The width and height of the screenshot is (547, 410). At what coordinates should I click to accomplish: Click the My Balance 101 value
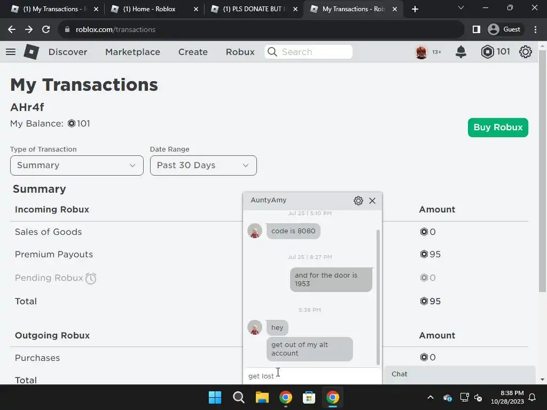[79, 124]
